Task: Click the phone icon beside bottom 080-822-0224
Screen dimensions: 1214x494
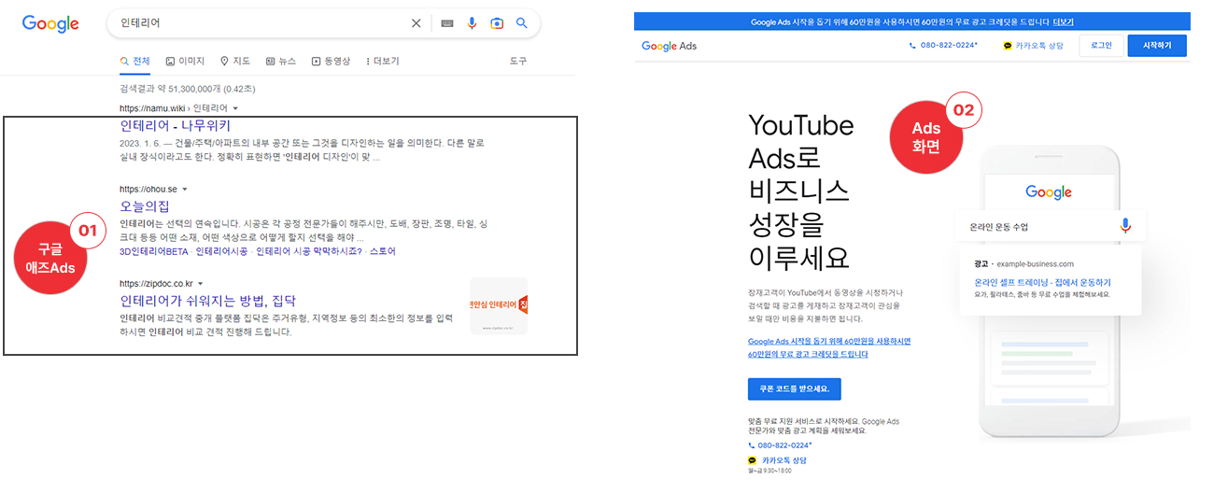Action: pyautogui.click(x=752, y=445)
